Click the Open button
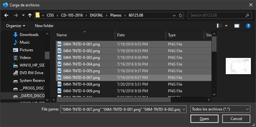 (204, 119)
